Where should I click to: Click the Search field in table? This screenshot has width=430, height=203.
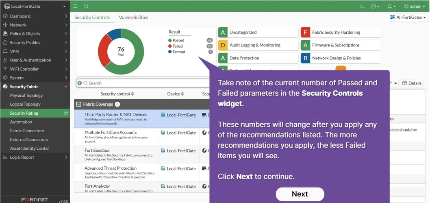tap(146, 83)
